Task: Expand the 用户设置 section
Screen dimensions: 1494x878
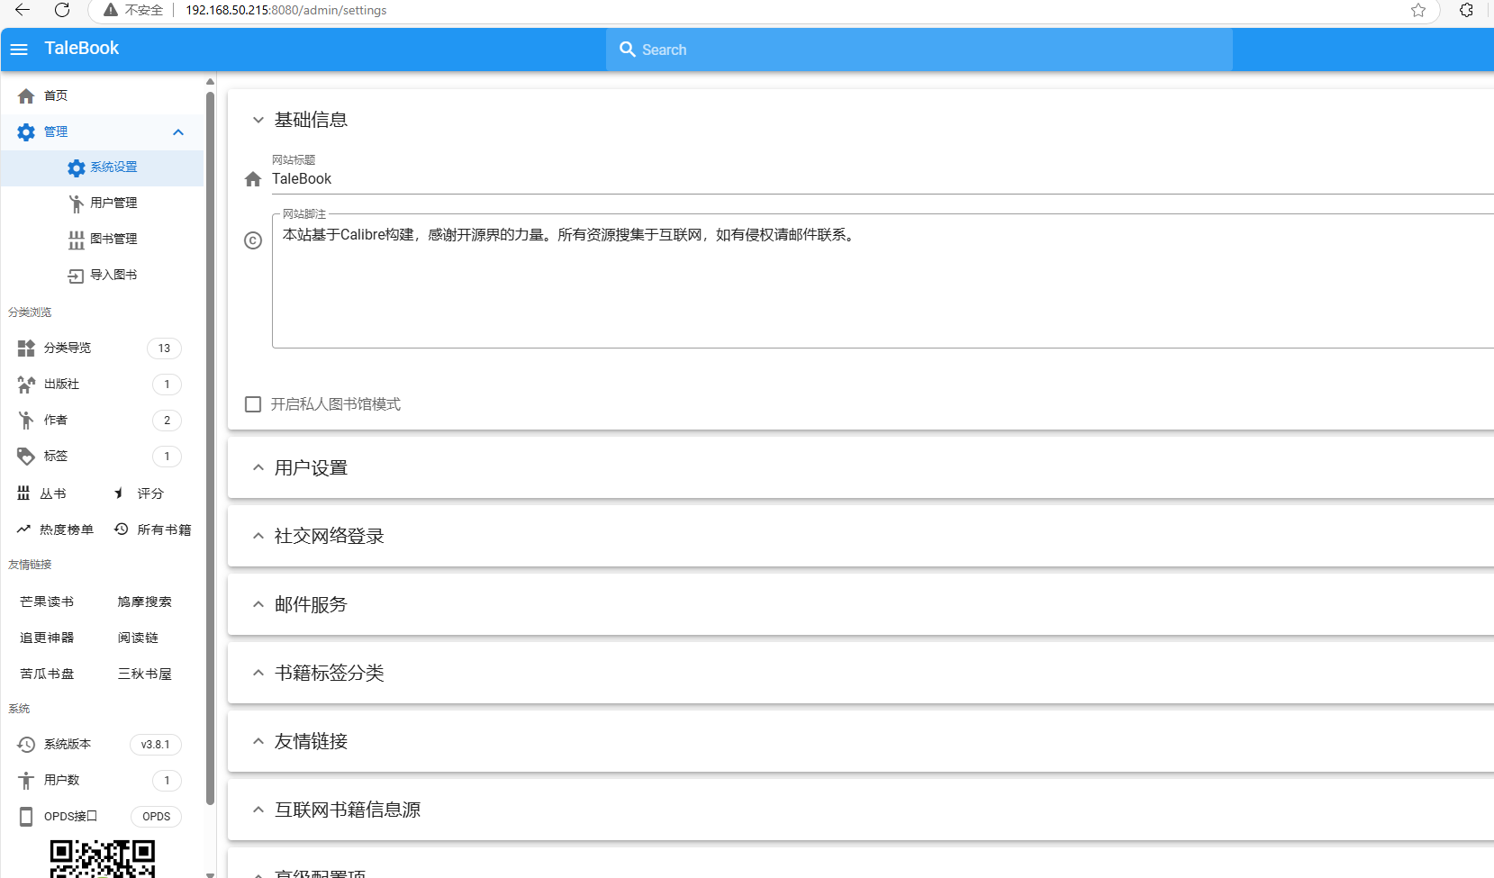Action: 258,467
